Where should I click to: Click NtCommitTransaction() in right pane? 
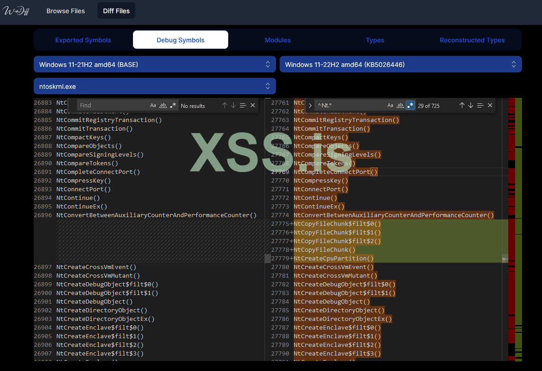(x=332, y=129)
